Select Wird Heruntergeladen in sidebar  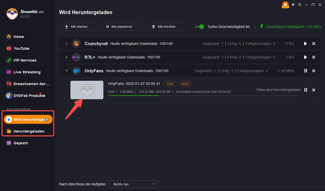[28, 119]
